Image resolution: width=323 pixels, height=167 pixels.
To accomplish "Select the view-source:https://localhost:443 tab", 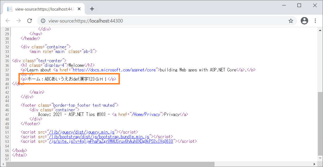I will click(44, 9).
